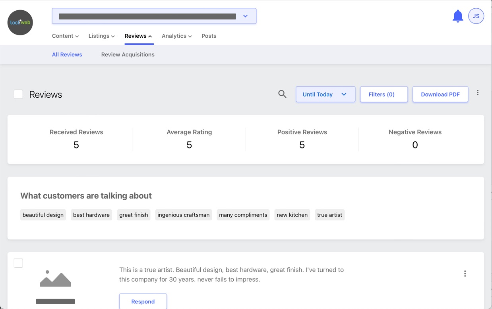The image size is (492, 309).
Task: Switch to Review Acquisitions tab
Action: (128, 55)
